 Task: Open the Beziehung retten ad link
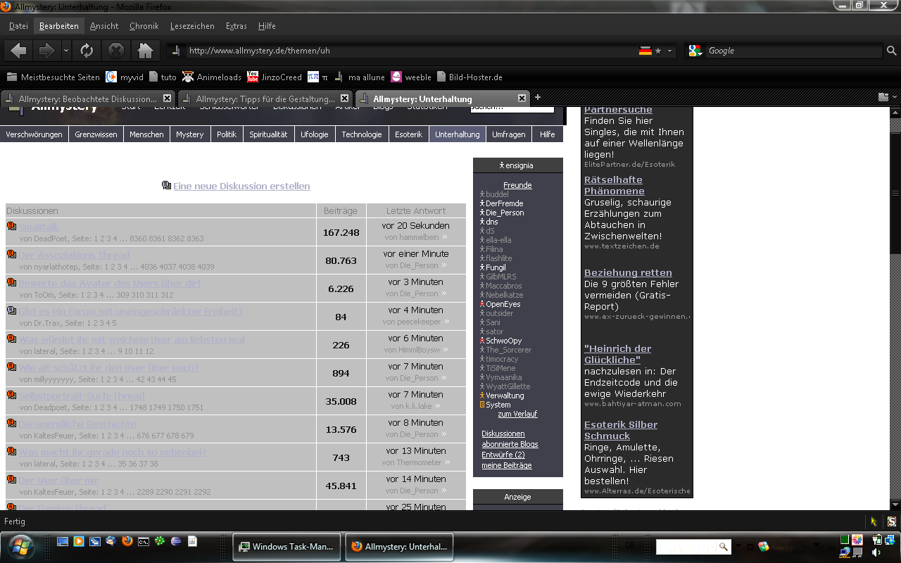628,272
